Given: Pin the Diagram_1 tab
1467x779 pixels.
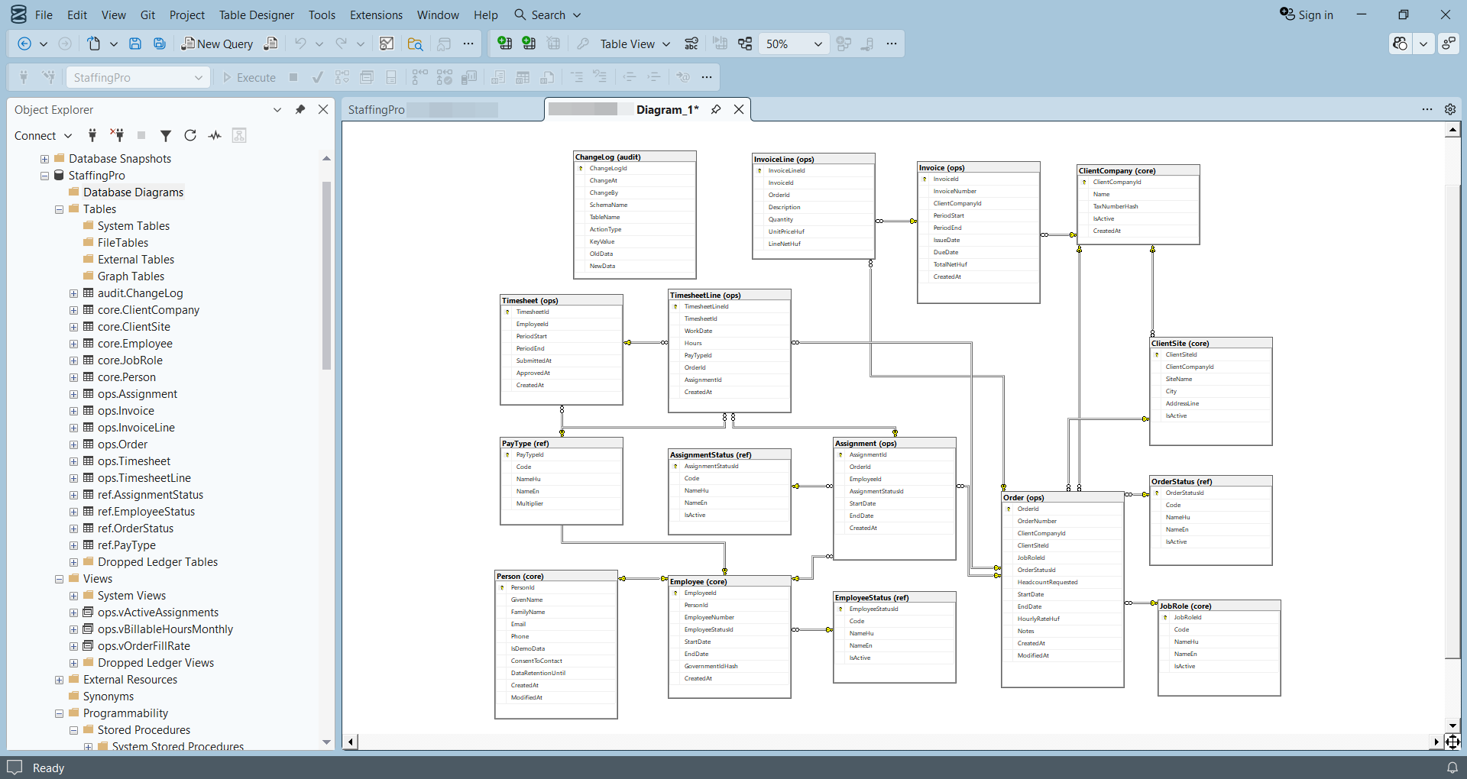Looking at the screenshot, I should click(716, 109).
